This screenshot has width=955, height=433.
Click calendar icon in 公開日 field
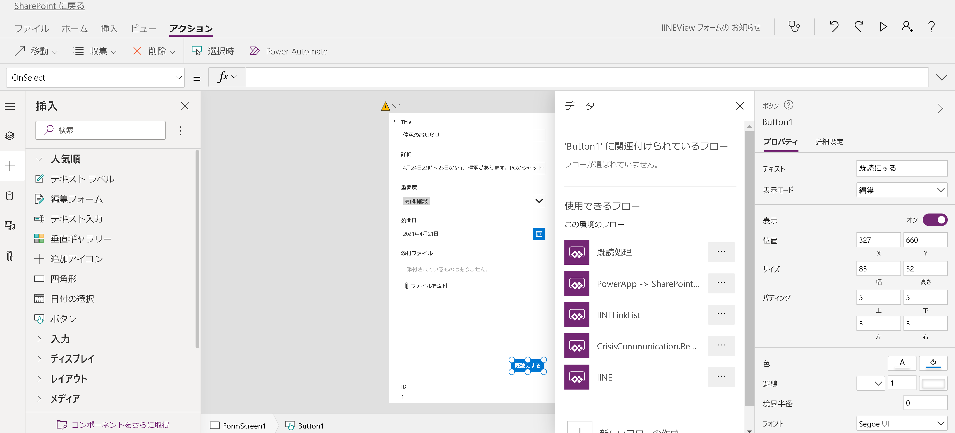click(539, 234)
